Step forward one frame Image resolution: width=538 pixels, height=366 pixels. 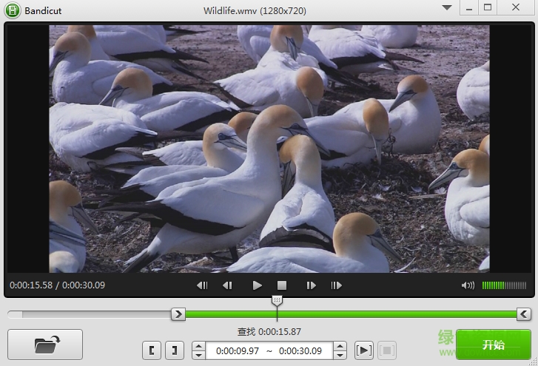pos(311,285)
